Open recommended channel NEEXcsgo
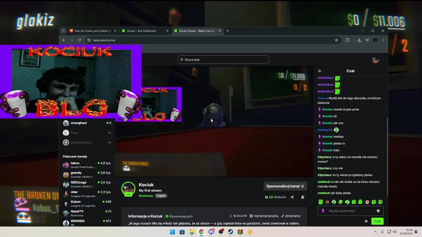The image size is (422, 237). (87, 184)
